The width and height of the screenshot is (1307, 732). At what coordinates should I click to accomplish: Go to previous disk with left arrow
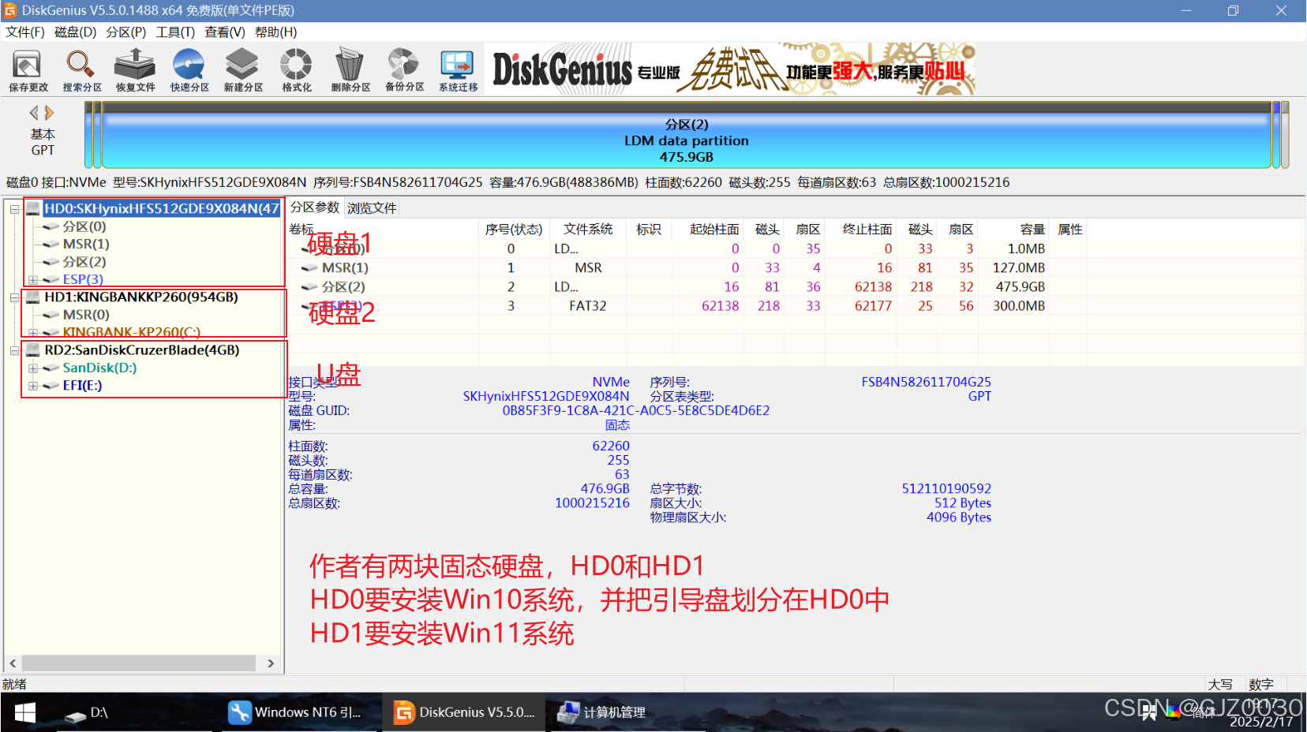34,113
